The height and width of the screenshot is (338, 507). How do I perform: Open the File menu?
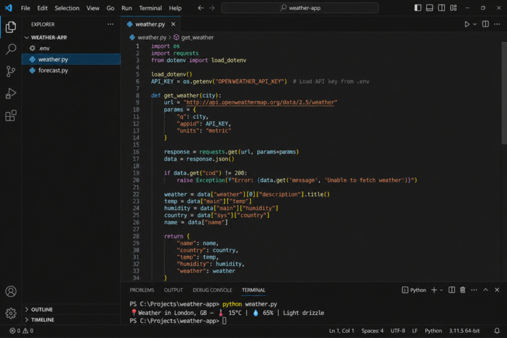(x=25, y=8)
